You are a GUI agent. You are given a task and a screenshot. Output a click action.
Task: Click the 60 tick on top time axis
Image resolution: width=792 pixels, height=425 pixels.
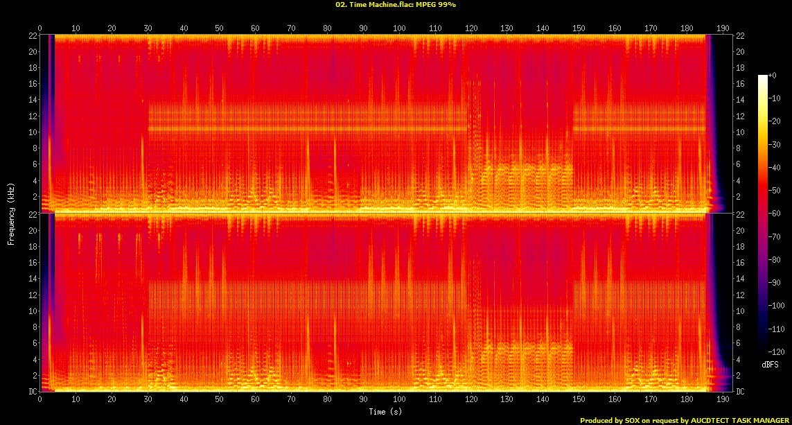point(255,28)
